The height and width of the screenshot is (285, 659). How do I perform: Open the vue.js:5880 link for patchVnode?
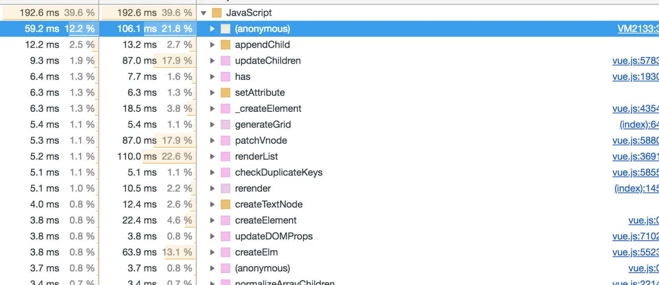636,141
